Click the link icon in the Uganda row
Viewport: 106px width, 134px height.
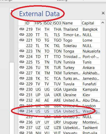(x=22, y=89)
